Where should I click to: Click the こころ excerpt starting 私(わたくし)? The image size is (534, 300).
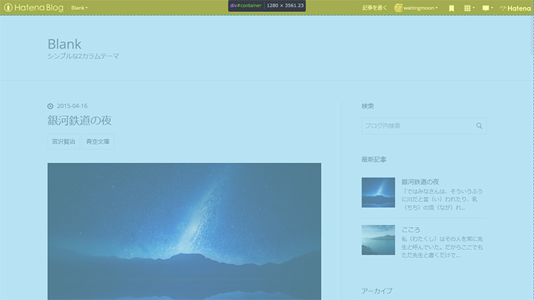point(442,247)
